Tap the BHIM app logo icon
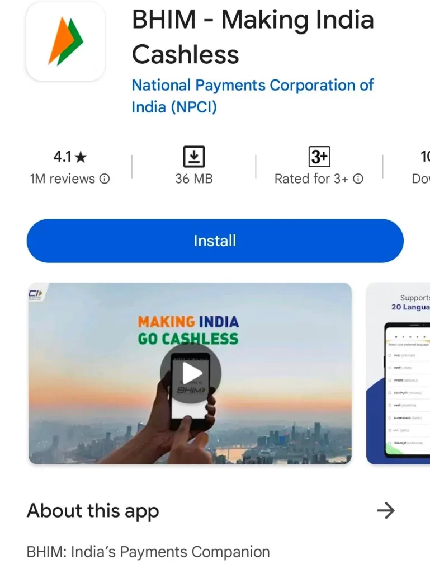430x573 pixels. [x=66, y=41]
